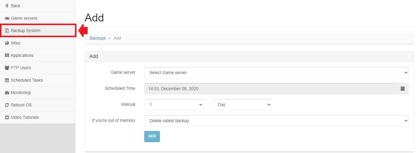Viewport: 416px width, 153px height.
Task: Click the Scheduled Time field label
Action: click(x=120, y=88)
